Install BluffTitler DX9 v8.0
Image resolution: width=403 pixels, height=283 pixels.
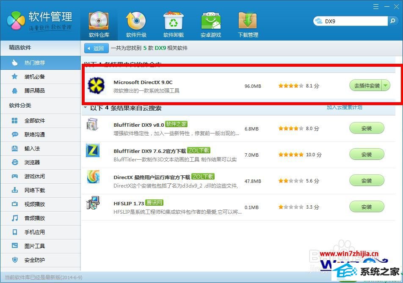click(367, 128)
